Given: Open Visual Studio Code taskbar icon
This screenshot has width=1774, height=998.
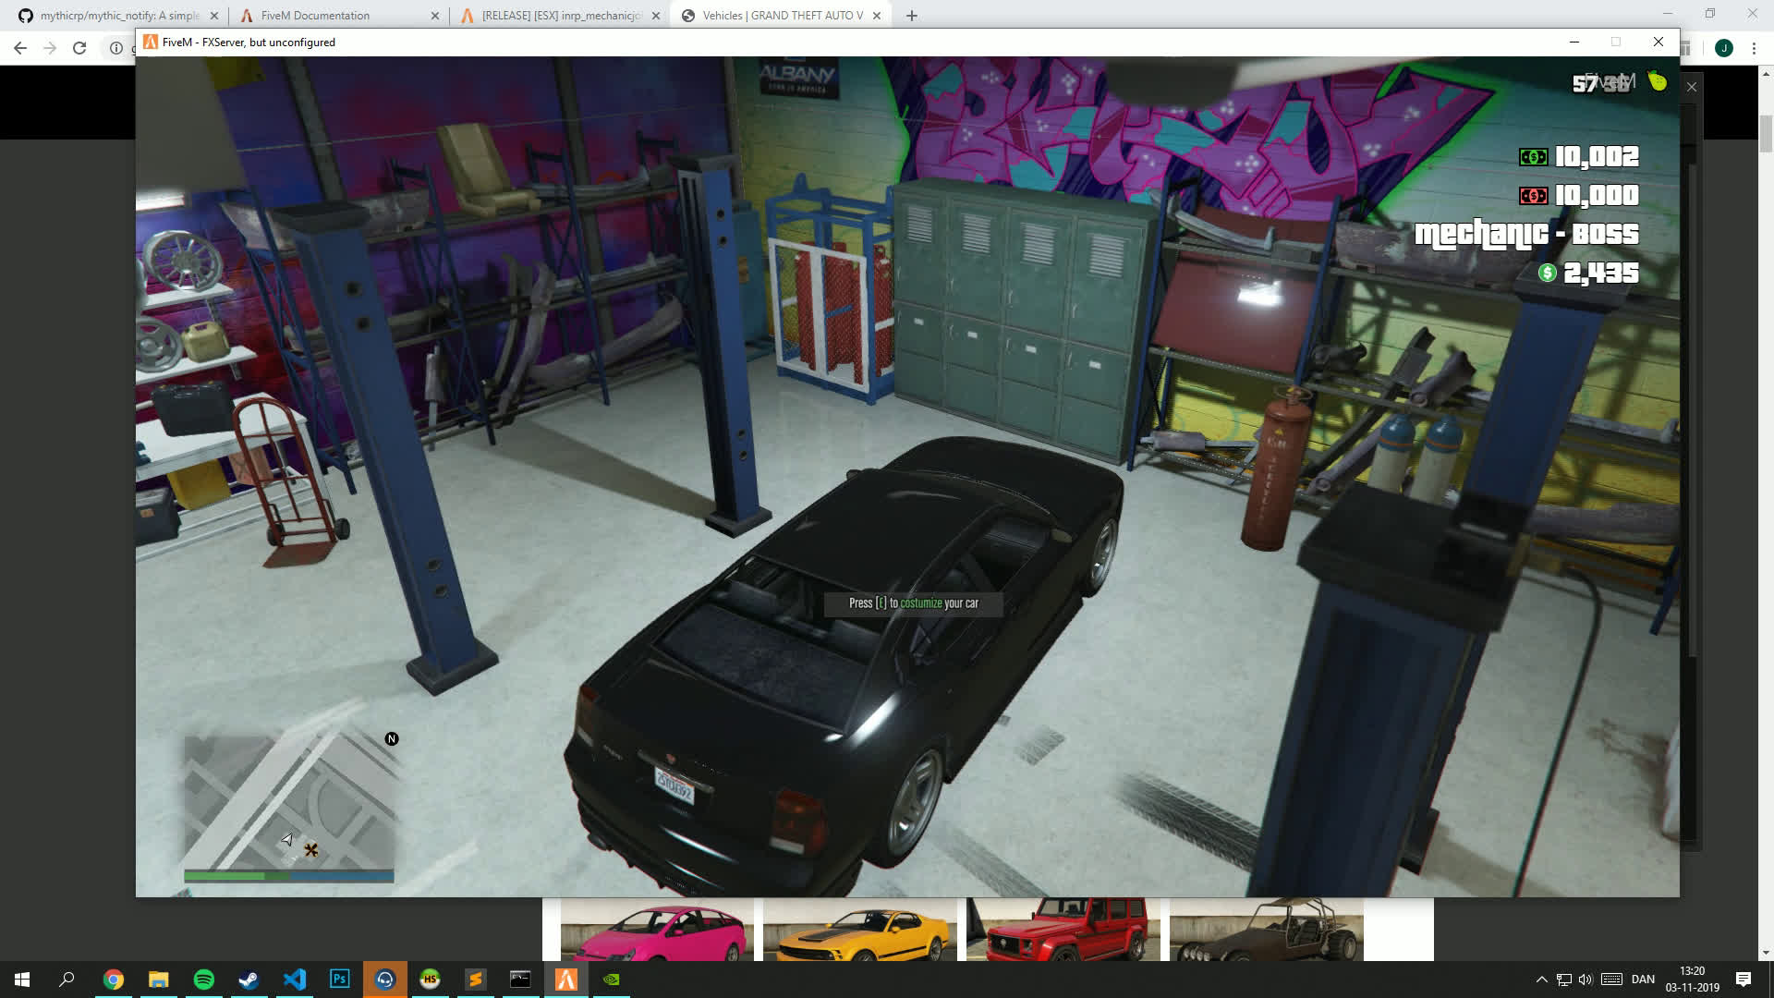Looking at the screenshot, I should (x=294, y=980).
